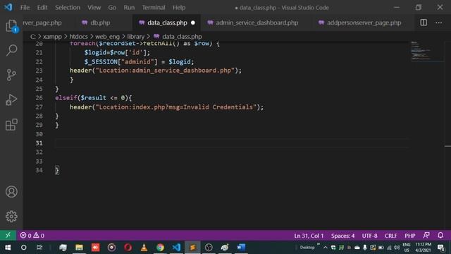This screenshot has width=451, height=254.
Task: Click Ln 31, Col 1 in status bar
Action: coord(309,236)
